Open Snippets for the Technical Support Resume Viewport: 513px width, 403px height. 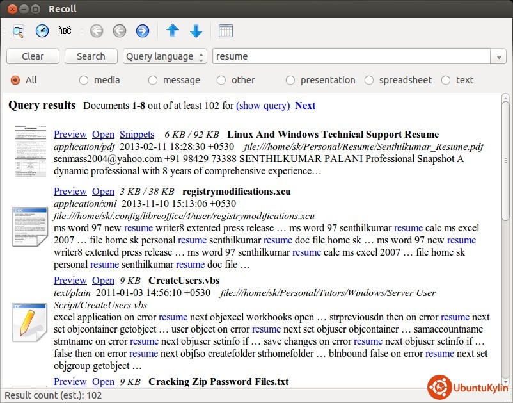137,135
